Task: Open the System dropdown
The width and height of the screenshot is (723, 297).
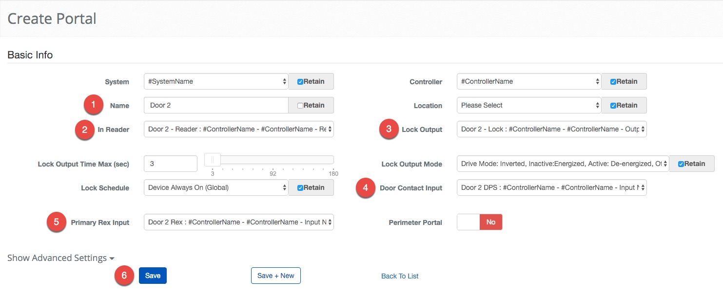Action: click(x=216, y=81)
